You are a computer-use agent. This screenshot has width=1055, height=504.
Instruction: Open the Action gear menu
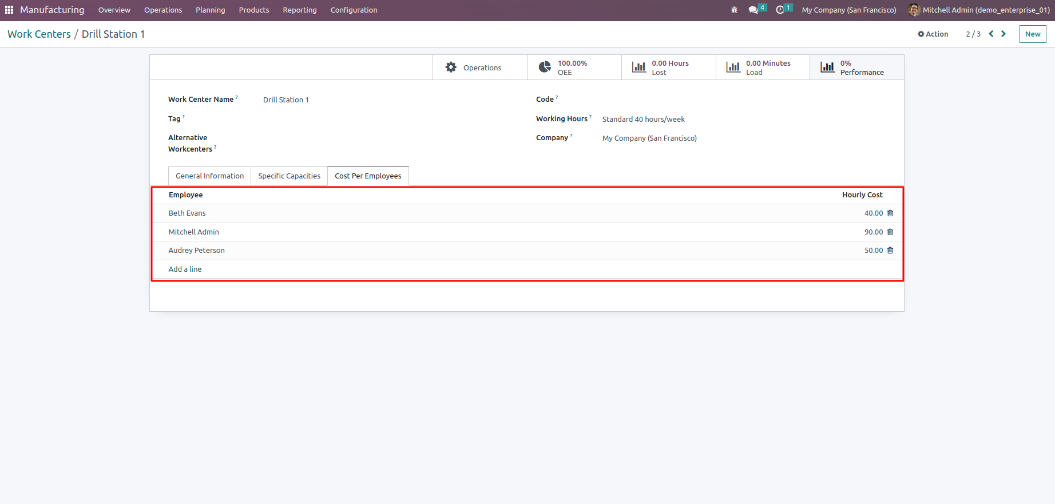[x=933, y=34]
